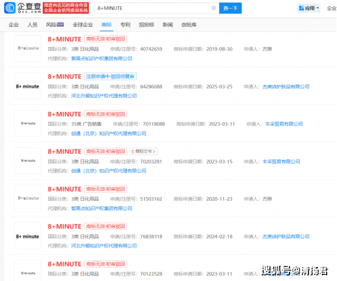
Task: Open applicant 杰美诗护肤品有限公司 dated 2025-03-25
Action: coord(286,86)
